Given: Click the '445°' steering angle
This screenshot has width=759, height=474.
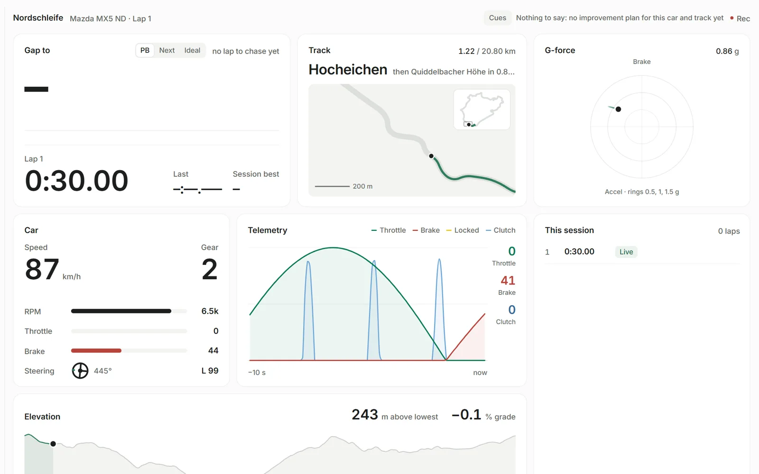Looking at the screenshot, I should [x=102, y=371].
